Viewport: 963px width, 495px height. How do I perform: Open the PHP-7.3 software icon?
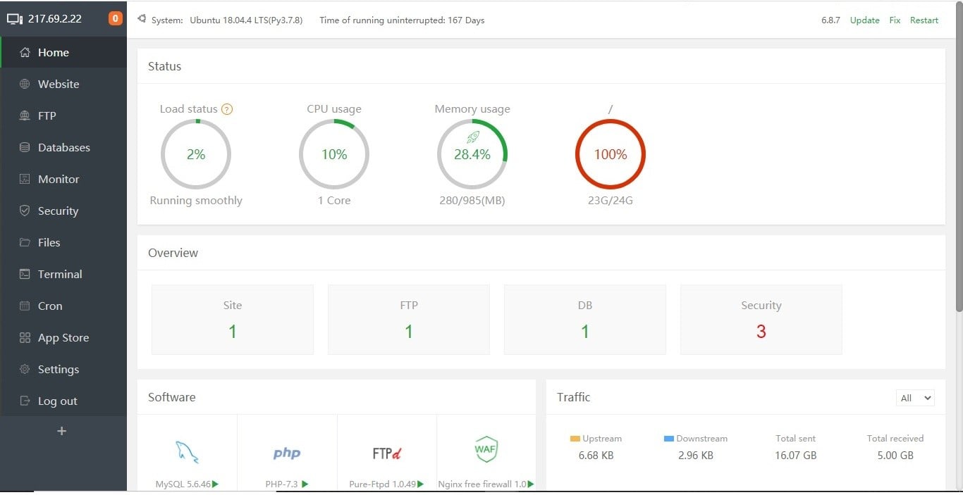click(x=287, y=453)
